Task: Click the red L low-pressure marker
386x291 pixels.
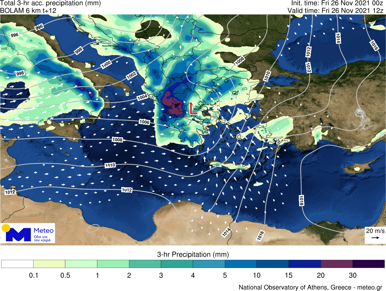Action: pyautogui.click(x=193, y=109)
